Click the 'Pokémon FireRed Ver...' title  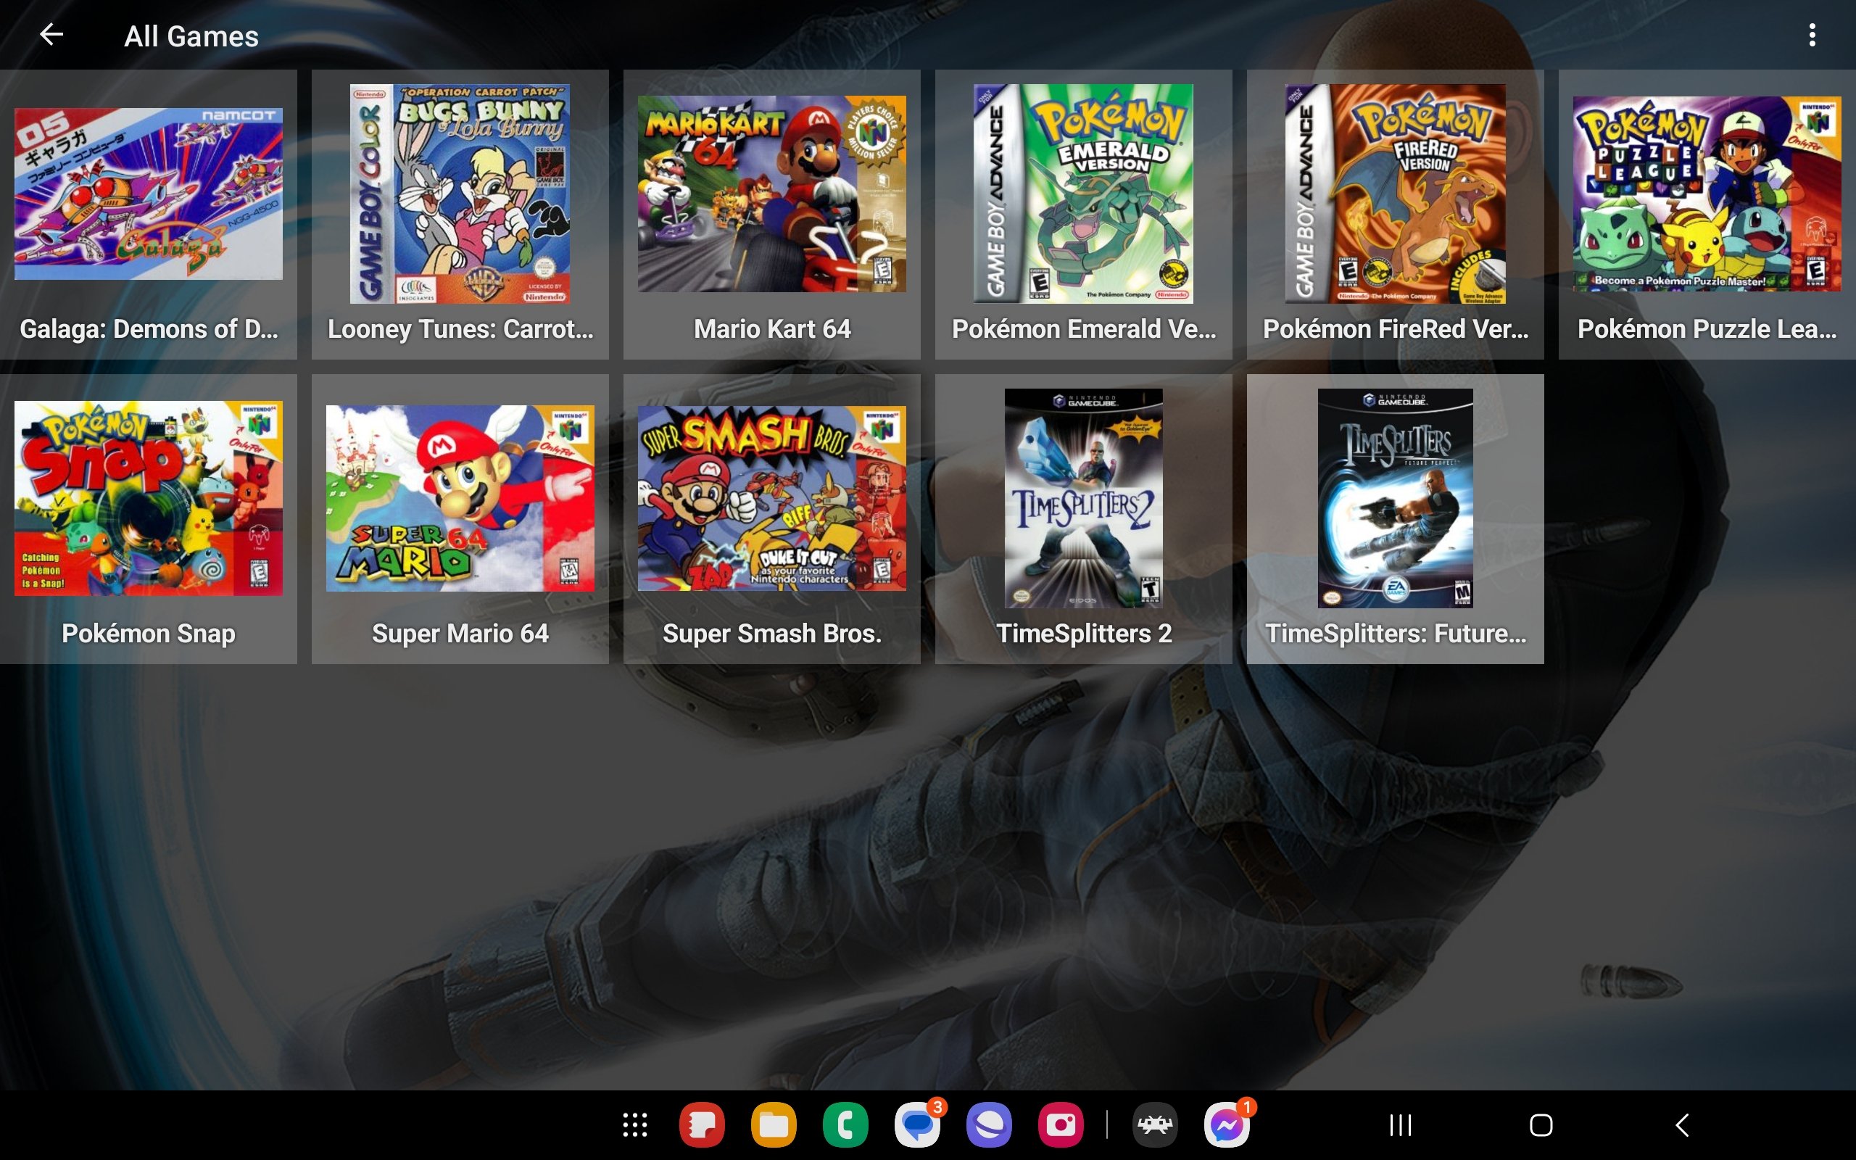tap(1395, 329)
